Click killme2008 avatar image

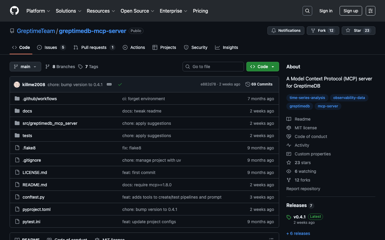coord(17,85)
